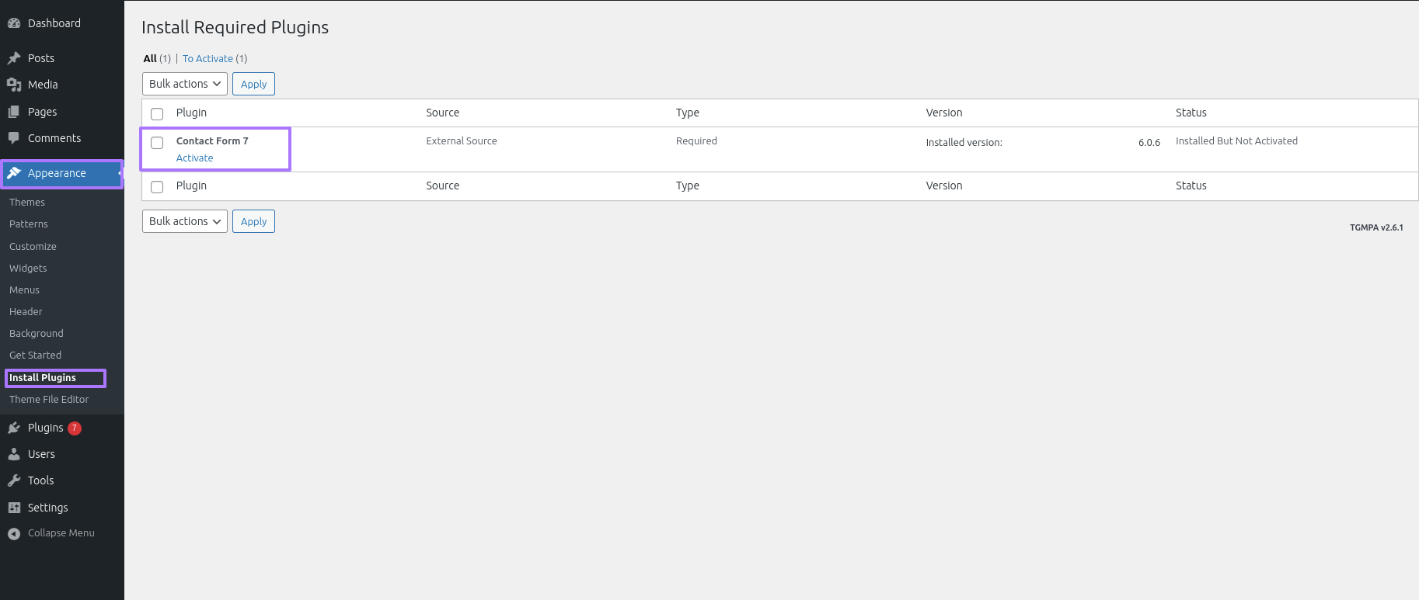The image size is (1419, 600).
Task: Click the Users person icon
Action: point(14,454)
